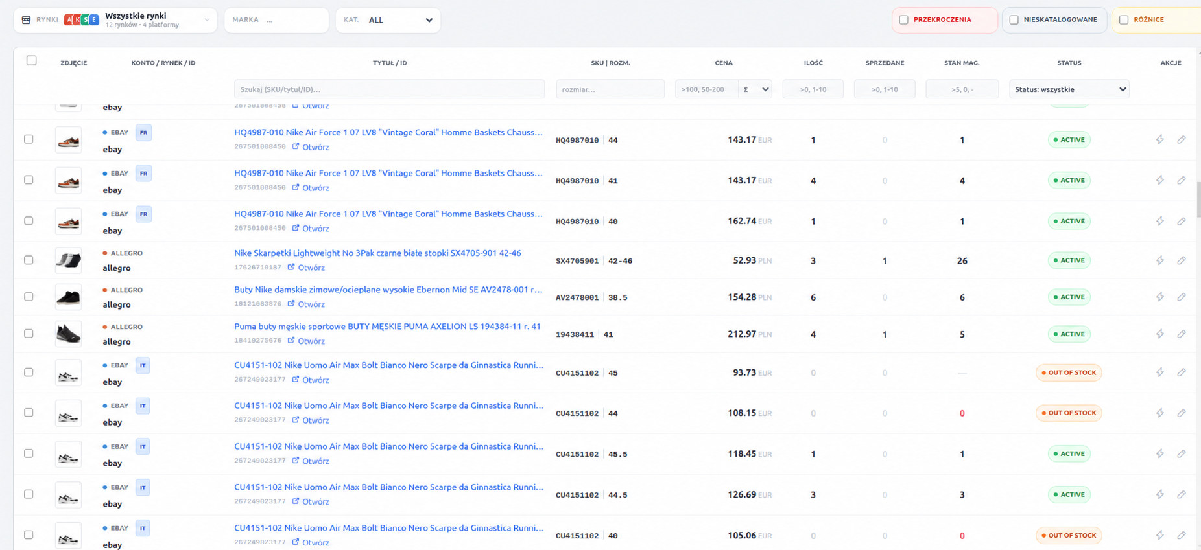
Task: Click lightning icon on 162.74 EUR row
Action: (x=1159, y=221)
